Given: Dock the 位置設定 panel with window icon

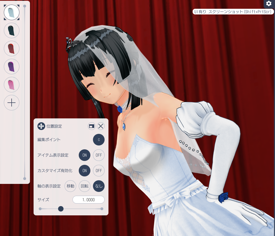Looking at the screenshot, I should click(92, 126).
